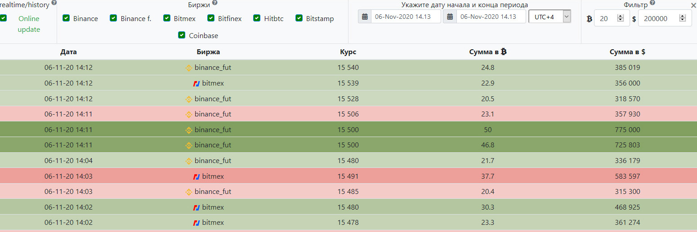Click the BTC amount cell 30.3

pos(488,207)
